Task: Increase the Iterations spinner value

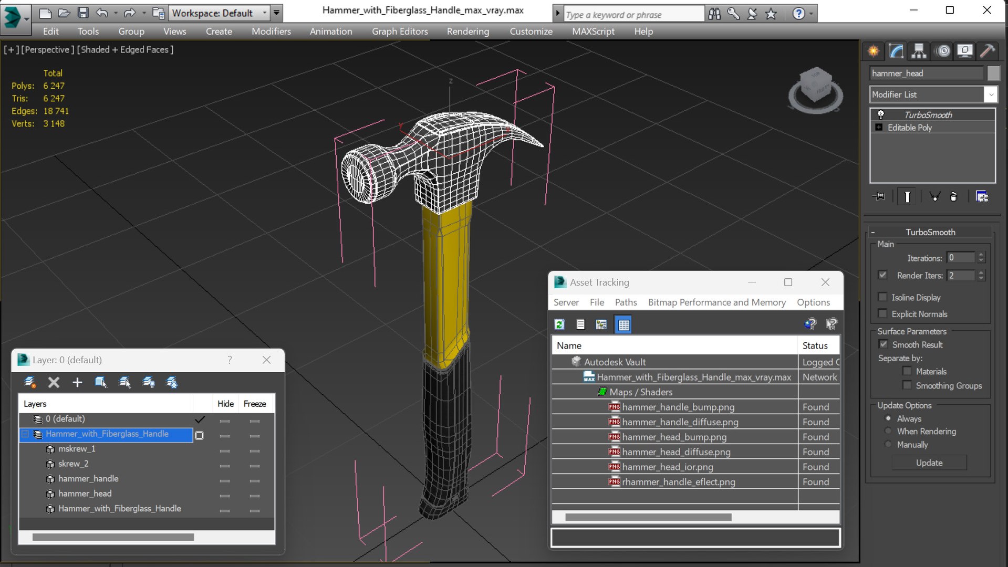Action: 981,255
